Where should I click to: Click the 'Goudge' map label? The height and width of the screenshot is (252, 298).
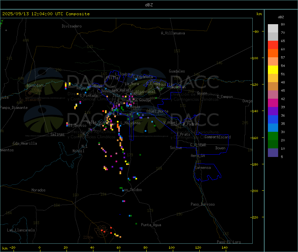[x=145, y=100]
